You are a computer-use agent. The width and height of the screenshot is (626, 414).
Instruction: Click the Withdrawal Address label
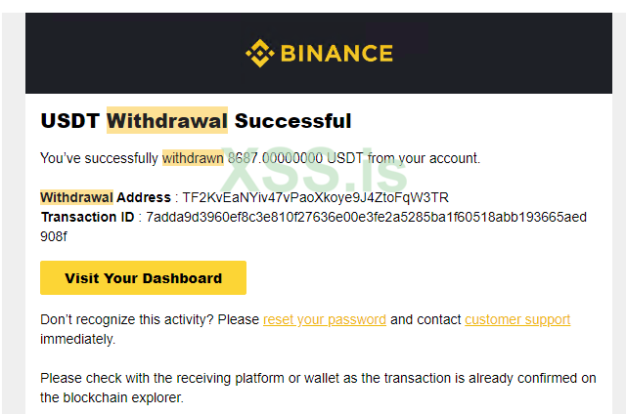(106, 197)
